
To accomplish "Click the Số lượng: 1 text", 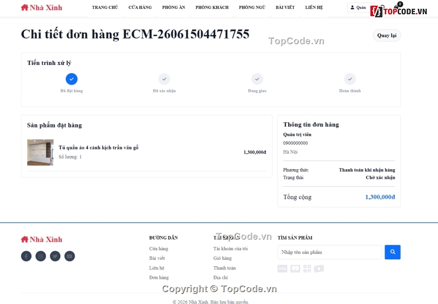I will tap(70, 157).
